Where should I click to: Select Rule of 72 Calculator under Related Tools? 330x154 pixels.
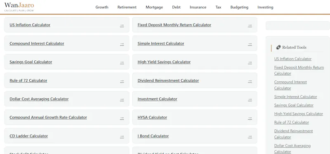[x=292, y=122]
